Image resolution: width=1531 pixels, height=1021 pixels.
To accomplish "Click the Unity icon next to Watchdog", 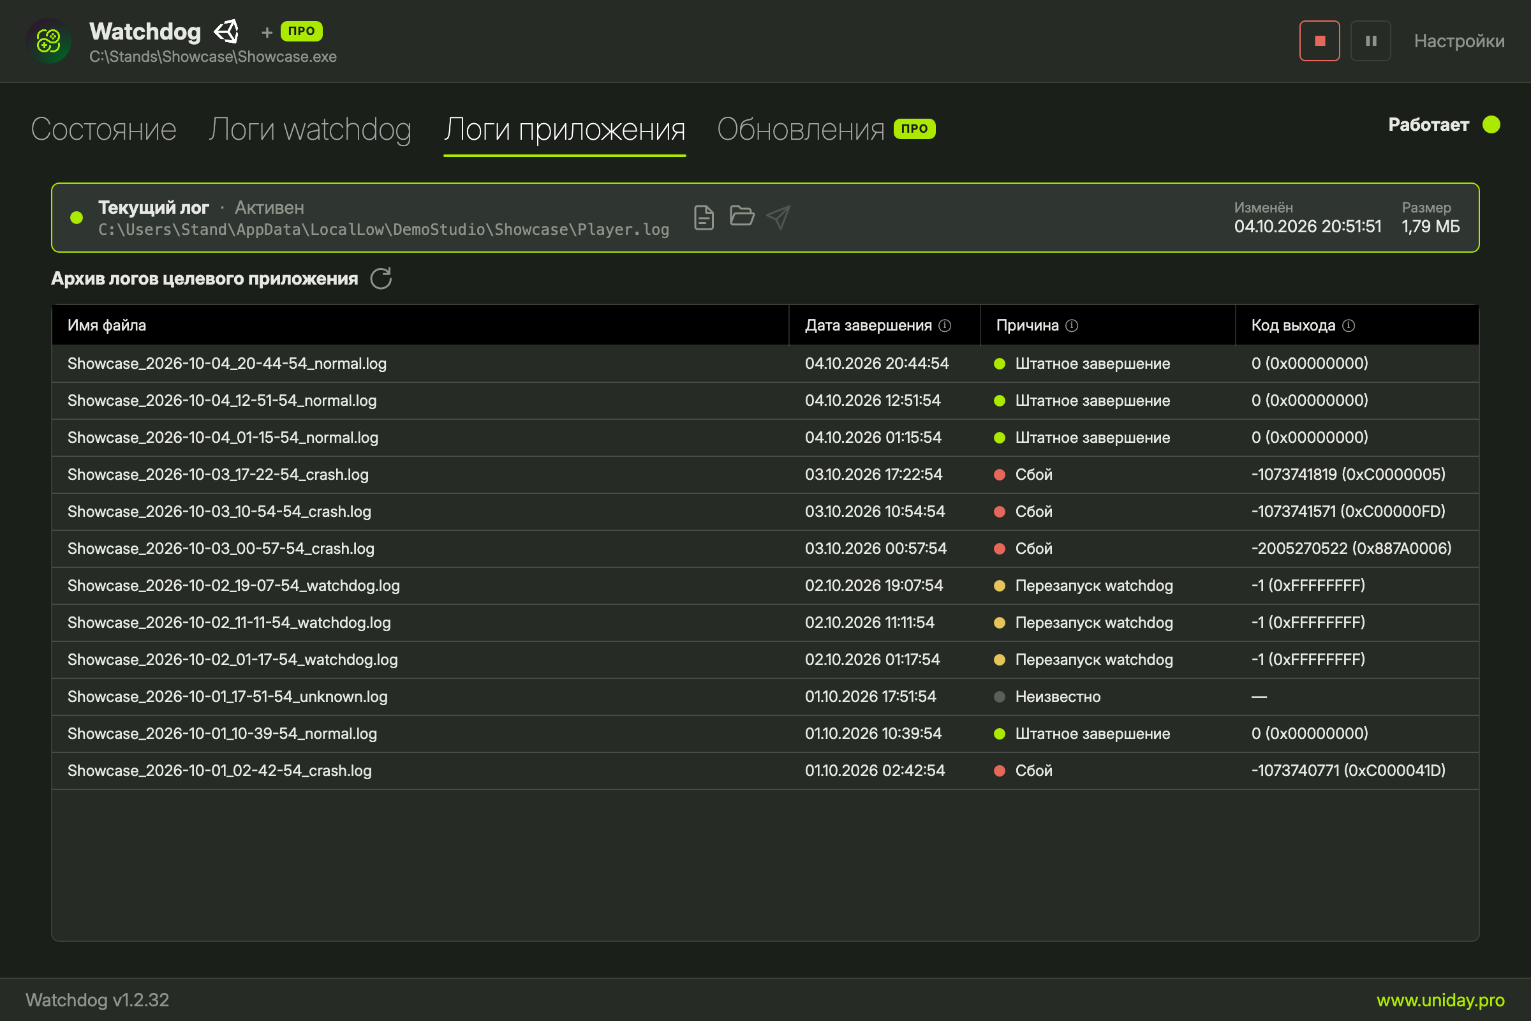I will pos(226,31).
